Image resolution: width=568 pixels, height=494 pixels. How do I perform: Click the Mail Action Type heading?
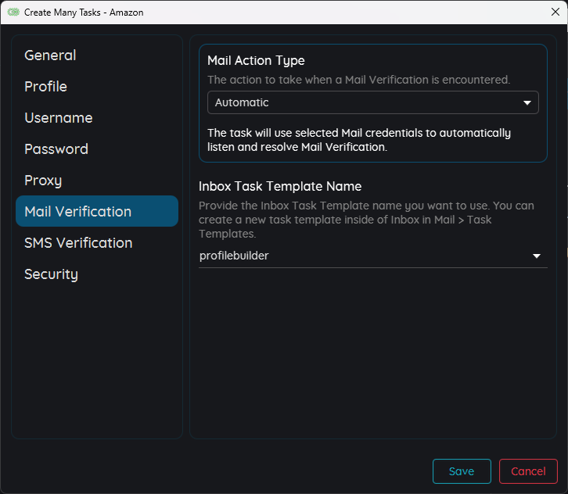pyautogui.click(x=256, y=60)
